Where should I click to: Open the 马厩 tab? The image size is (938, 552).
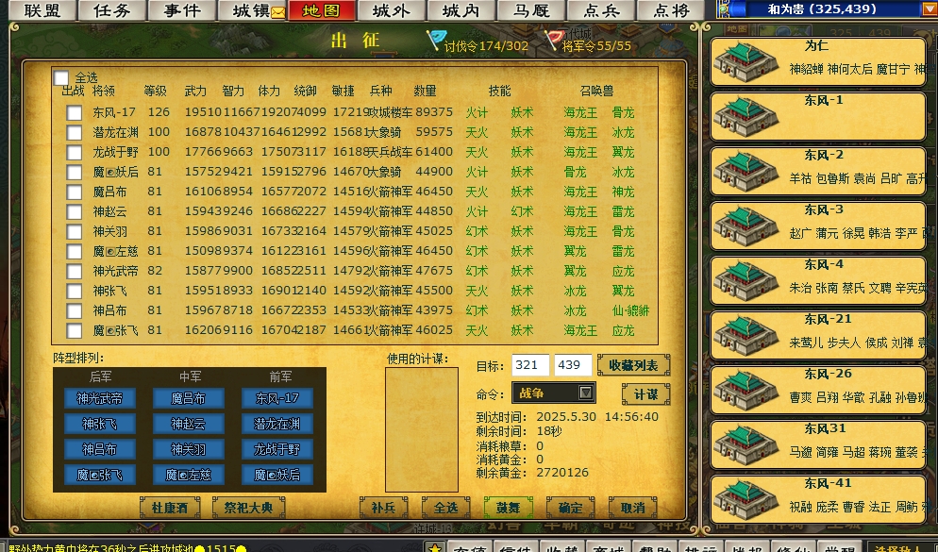tap(530, 10)
